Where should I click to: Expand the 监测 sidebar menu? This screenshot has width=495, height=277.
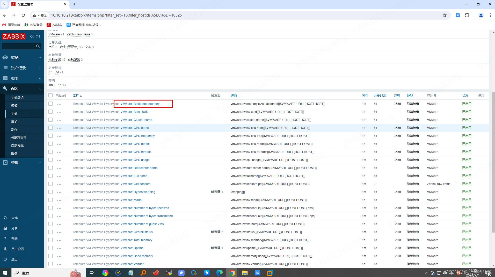pyautogui.click(x=22, y=58)
